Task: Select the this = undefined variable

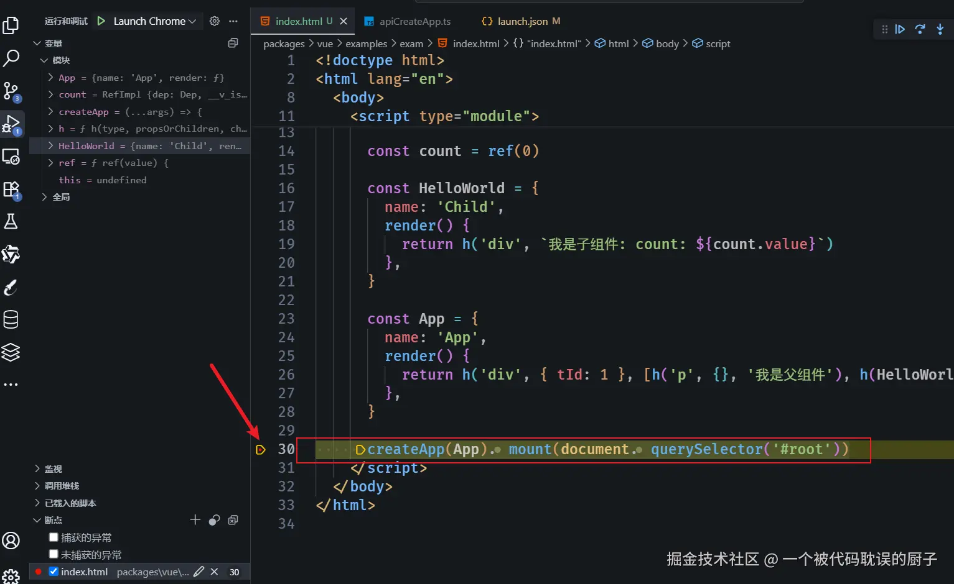Action: click(103, 180)
